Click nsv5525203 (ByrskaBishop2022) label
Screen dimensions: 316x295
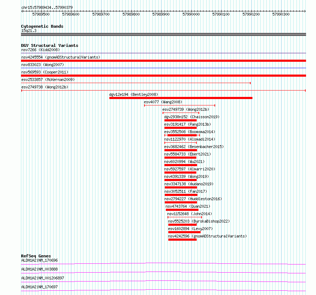pos(199,221)
